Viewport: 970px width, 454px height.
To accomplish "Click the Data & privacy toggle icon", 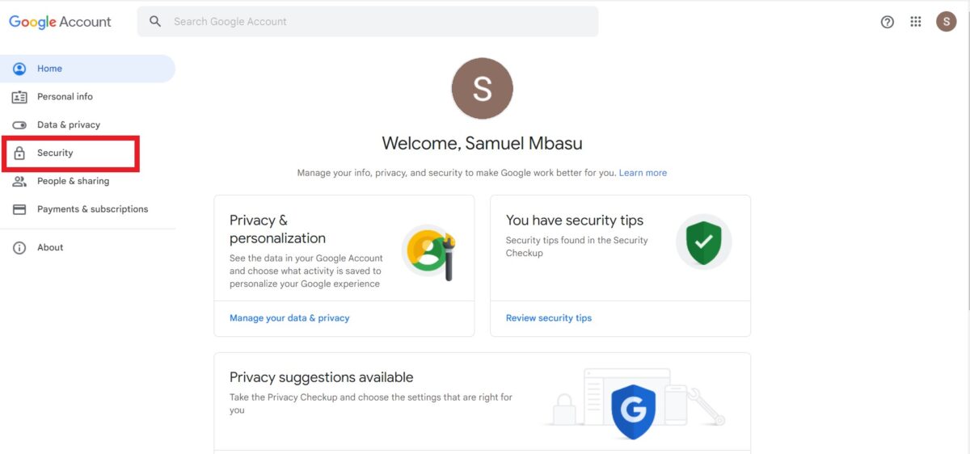I will (x=19, y=125).
